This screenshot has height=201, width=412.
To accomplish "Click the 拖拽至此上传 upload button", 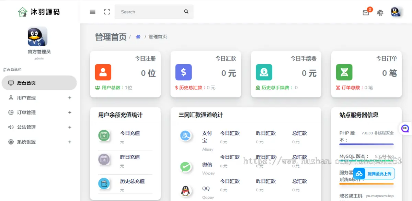I will pos(374,174).
